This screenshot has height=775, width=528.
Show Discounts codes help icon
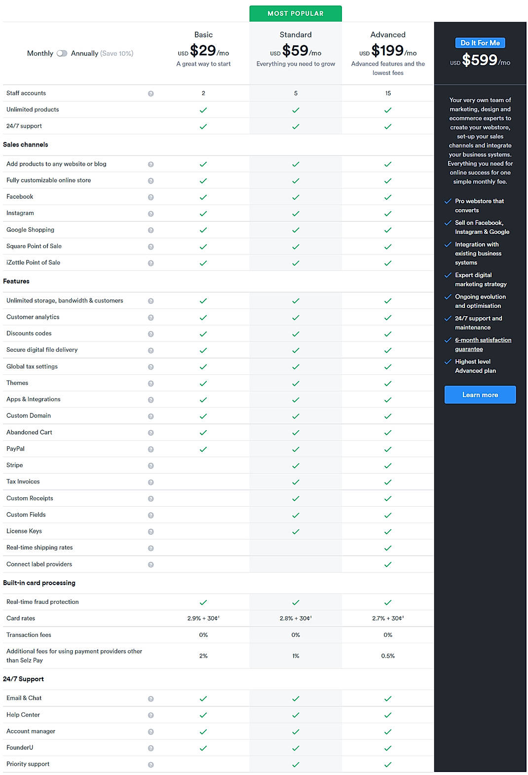pyautogui.click(x=151, y=334)
